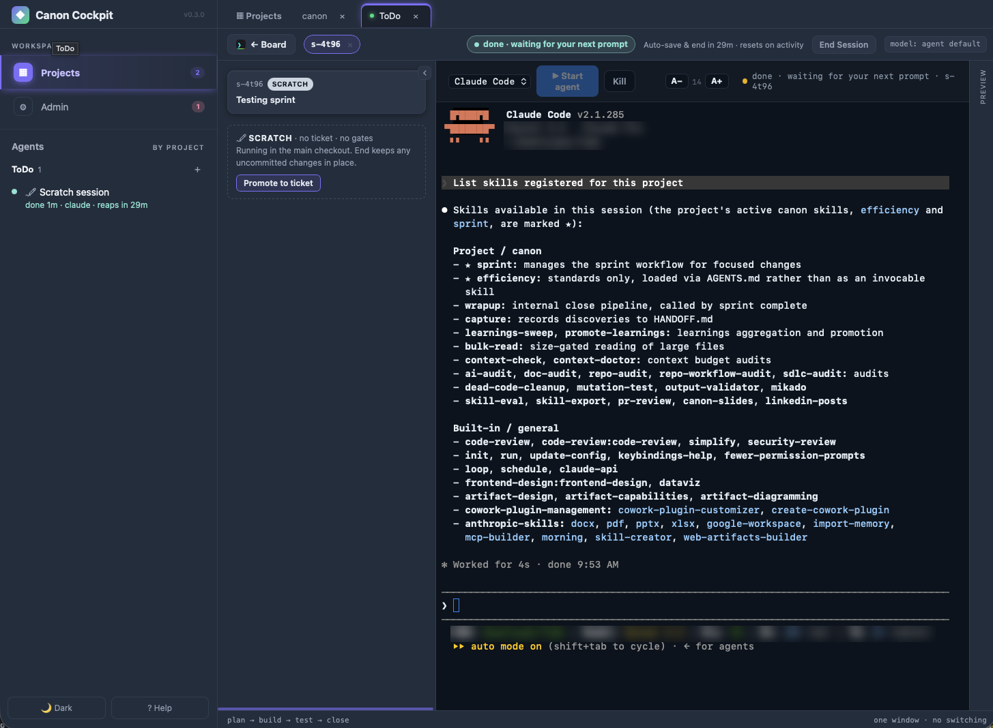
Task: Switch agent grouping via BY PROJECT
Action: (178, 147)
